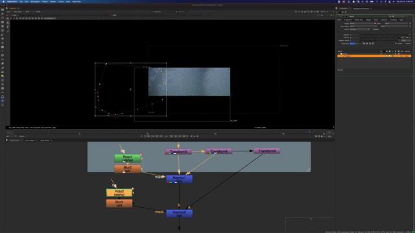Select the Transform9 node
The width and height of the screenshot is (415, 233).
point(267,151)
